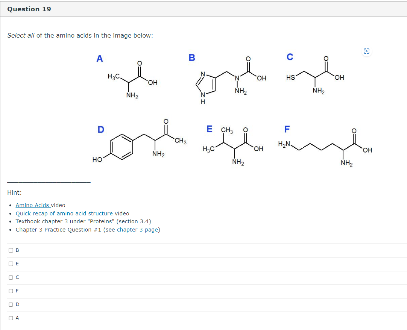Check answer option B
Screen dimensions: 407x330
11,250
